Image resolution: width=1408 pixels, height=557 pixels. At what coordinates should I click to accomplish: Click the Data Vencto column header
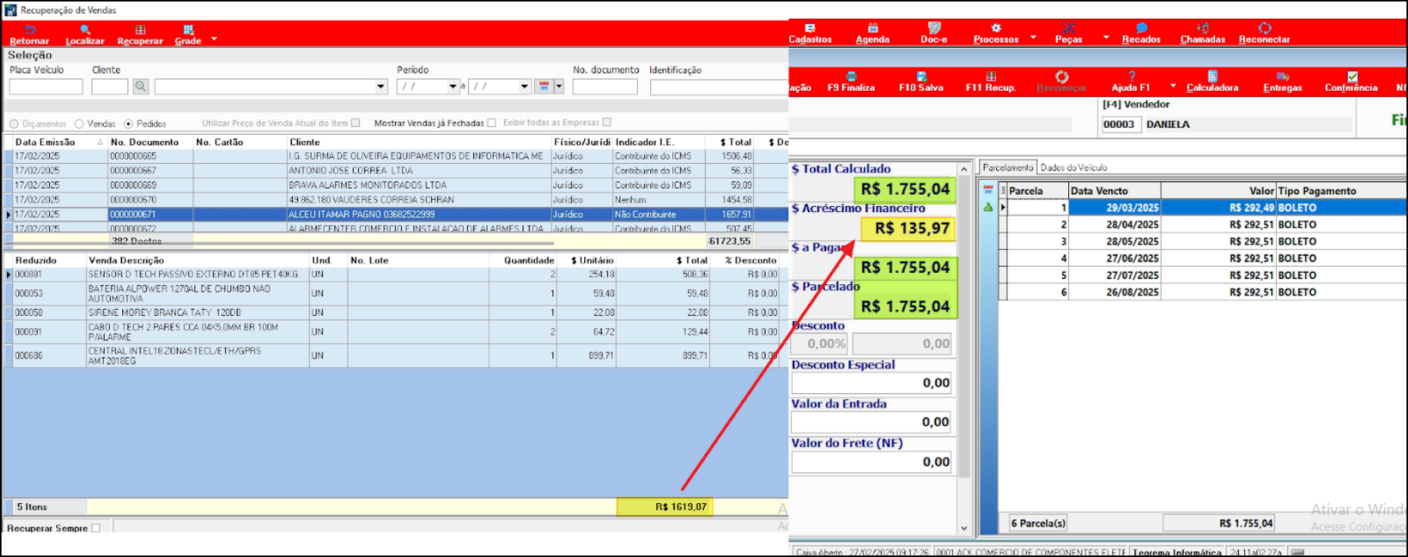point(1114,191)
